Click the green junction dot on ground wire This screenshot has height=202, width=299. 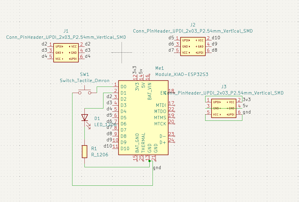click(149, 161)
